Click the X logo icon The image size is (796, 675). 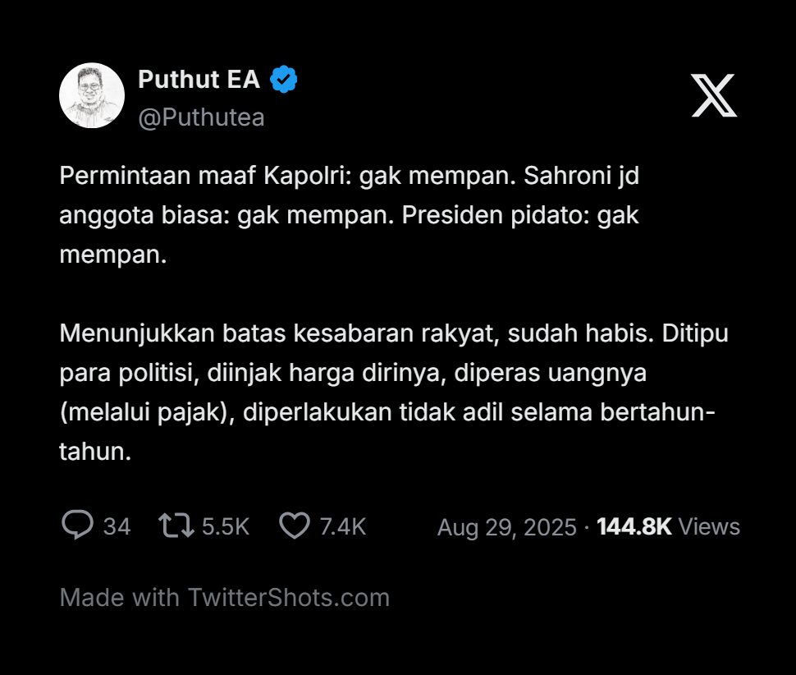(713, 96)
